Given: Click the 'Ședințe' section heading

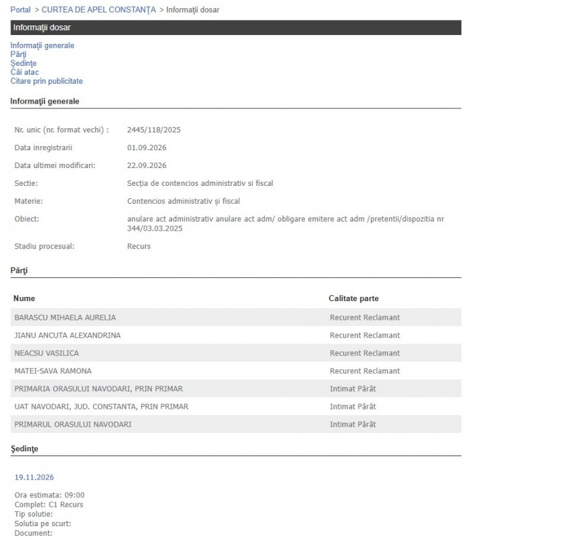Looking at the screenshot, I should click(24, 449).
